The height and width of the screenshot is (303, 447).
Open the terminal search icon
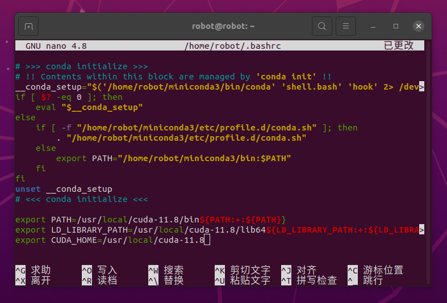(322, 26)
